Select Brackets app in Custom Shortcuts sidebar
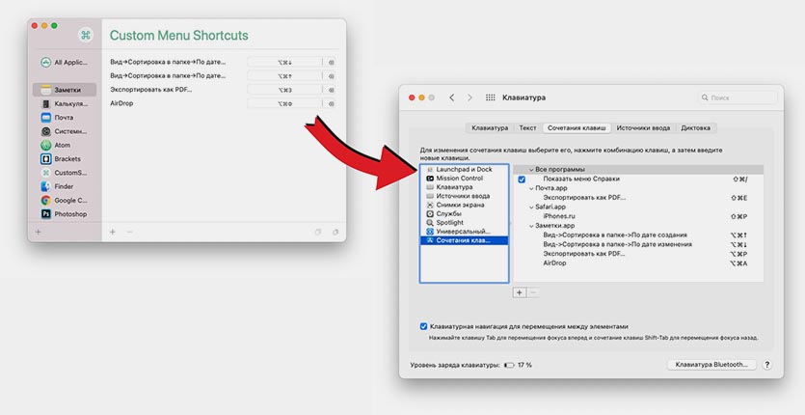 (61, 159)
